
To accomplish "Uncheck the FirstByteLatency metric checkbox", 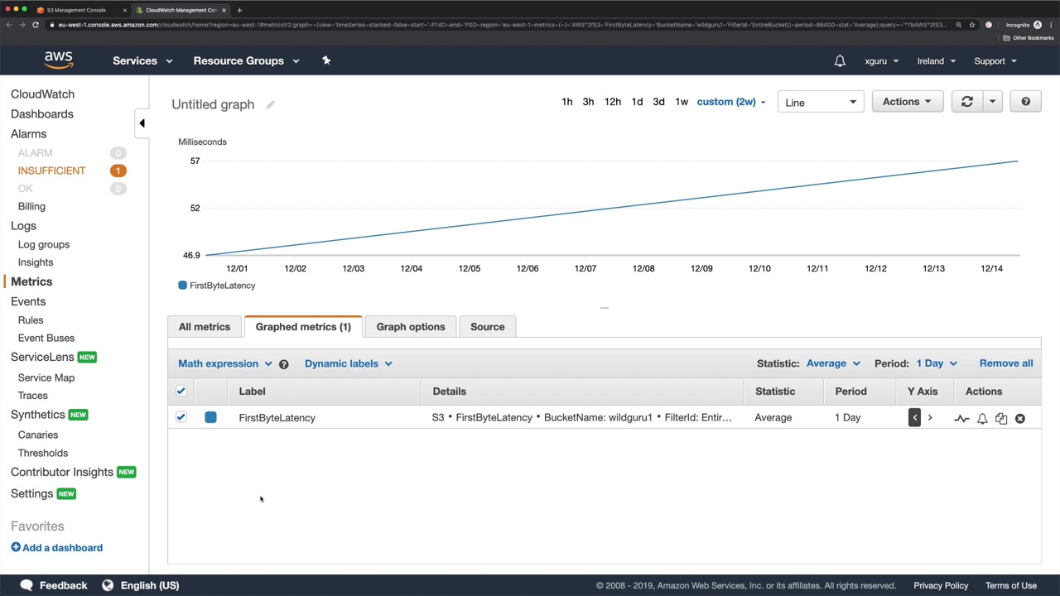I will point(181,417).
